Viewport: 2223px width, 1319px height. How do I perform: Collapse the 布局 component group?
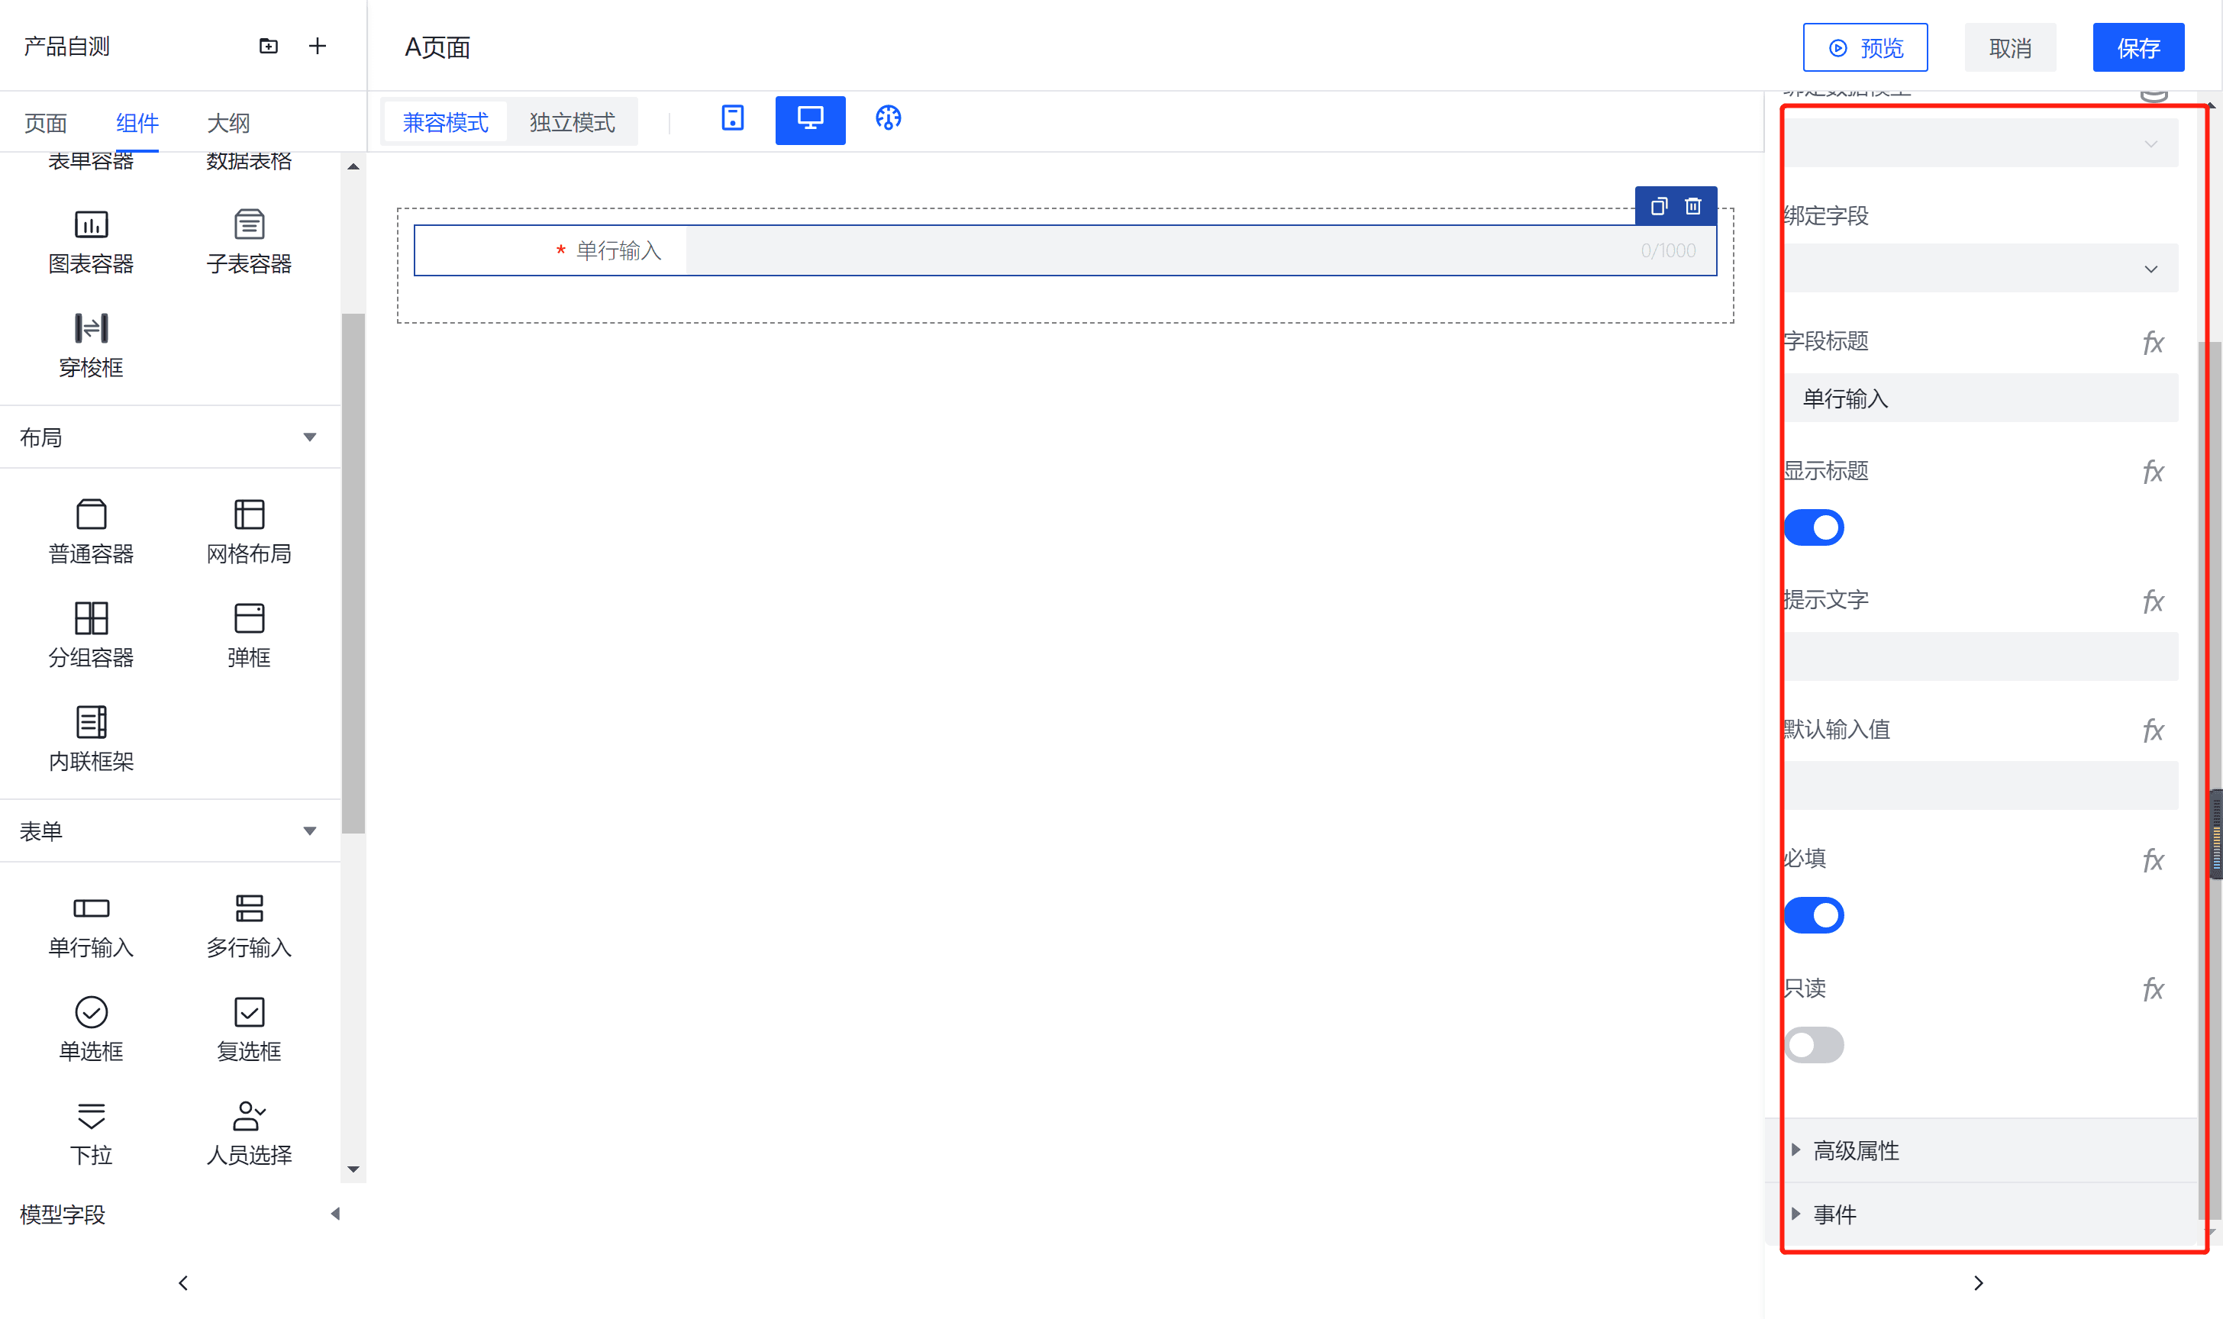tap(309, 437)
